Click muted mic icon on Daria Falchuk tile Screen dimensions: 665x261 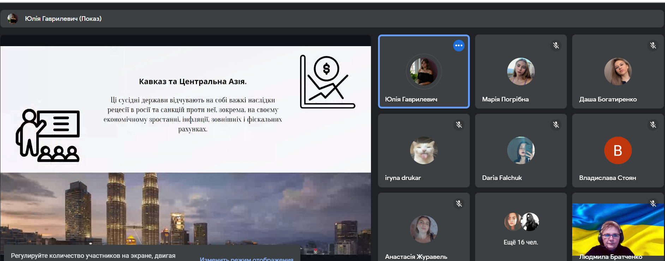point(556,125)
